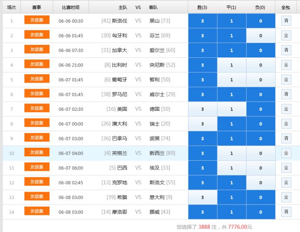This screenshot has height=232, width=300.
Task: Select all outcomes for match 12 克罗地
Action: pyautogui.click(x=286, y=182)
